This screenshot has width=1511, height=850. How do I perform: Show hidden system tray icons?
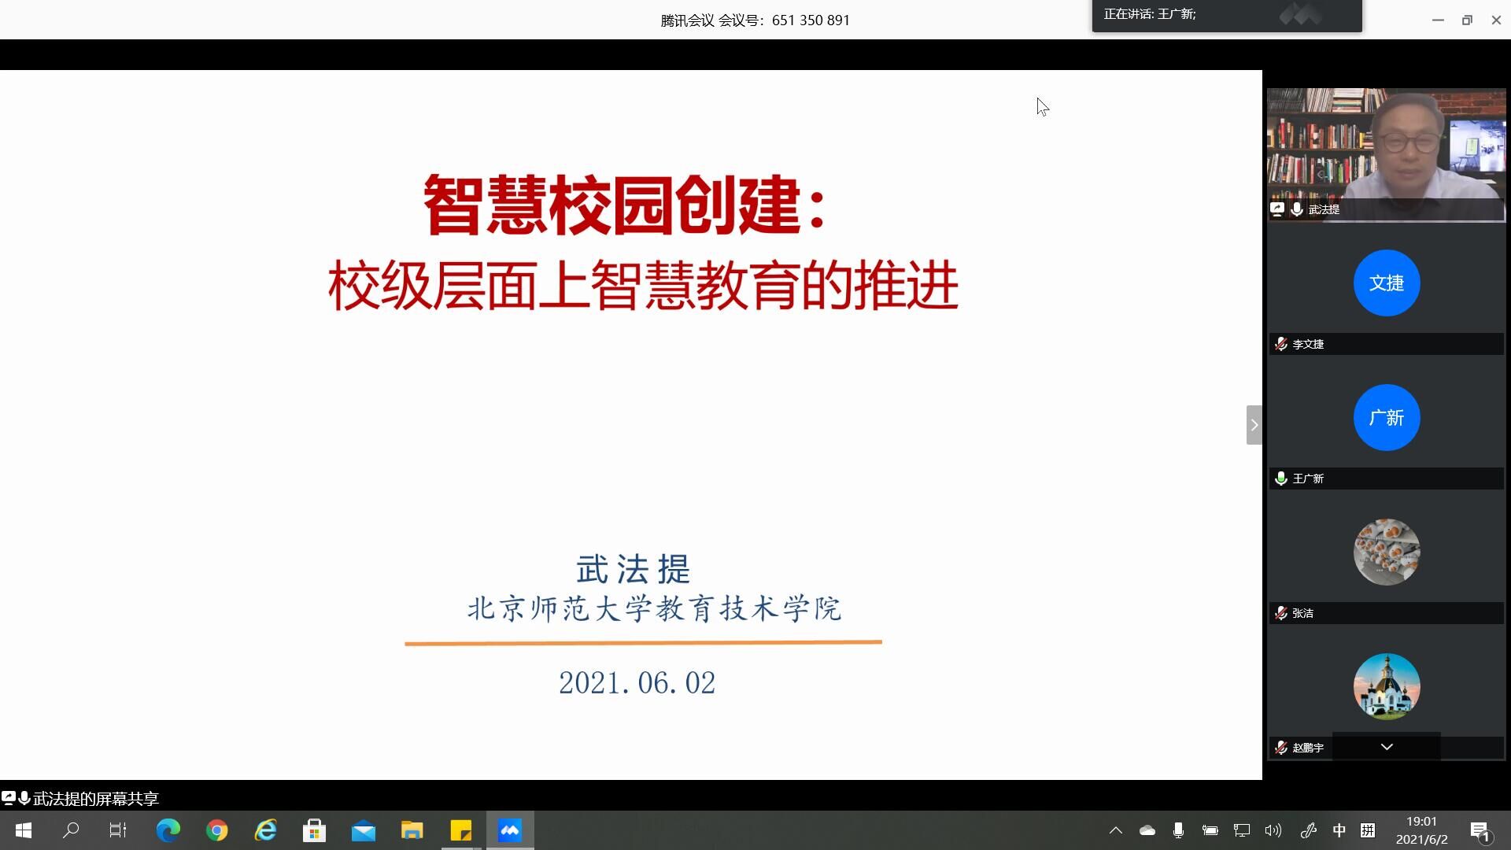click(1116, 830)
